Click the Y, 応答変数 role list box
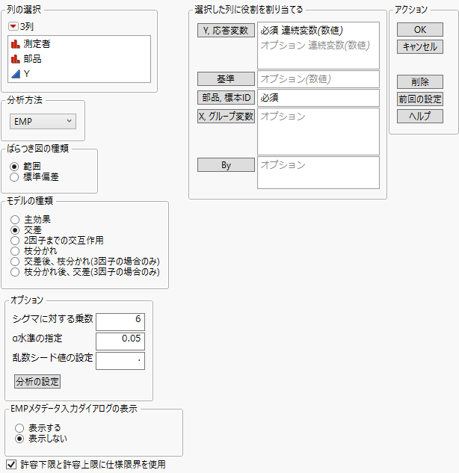Screen dimensions: 459x473 pos(318,46)
